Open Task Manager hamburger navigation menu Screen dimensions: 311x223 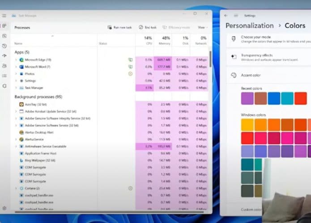(x=4, y=16)
